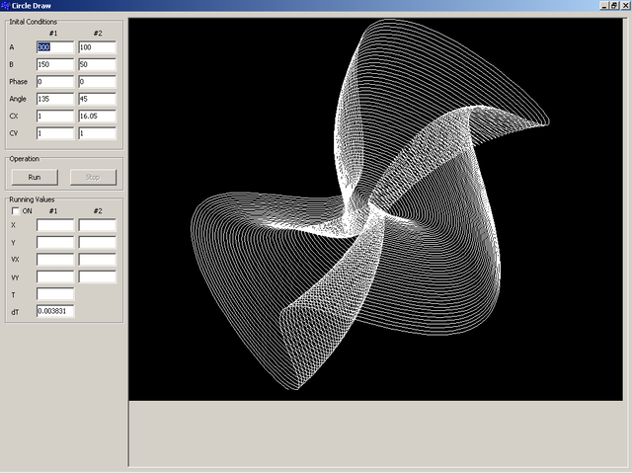Click the Y running value field #2
The height and width of the screenshot is (474, 632).
98,242
